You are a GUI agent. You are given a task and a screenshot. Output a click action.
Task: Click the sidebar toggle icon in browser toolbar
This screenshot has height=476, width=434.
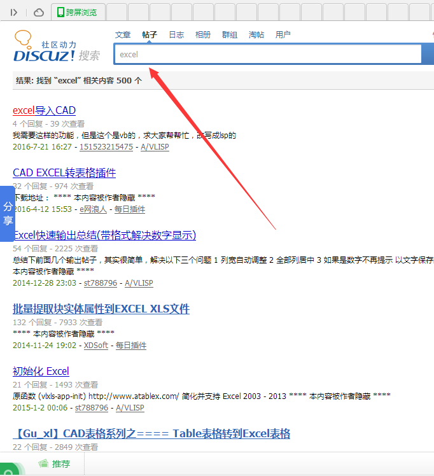[13, 13]
